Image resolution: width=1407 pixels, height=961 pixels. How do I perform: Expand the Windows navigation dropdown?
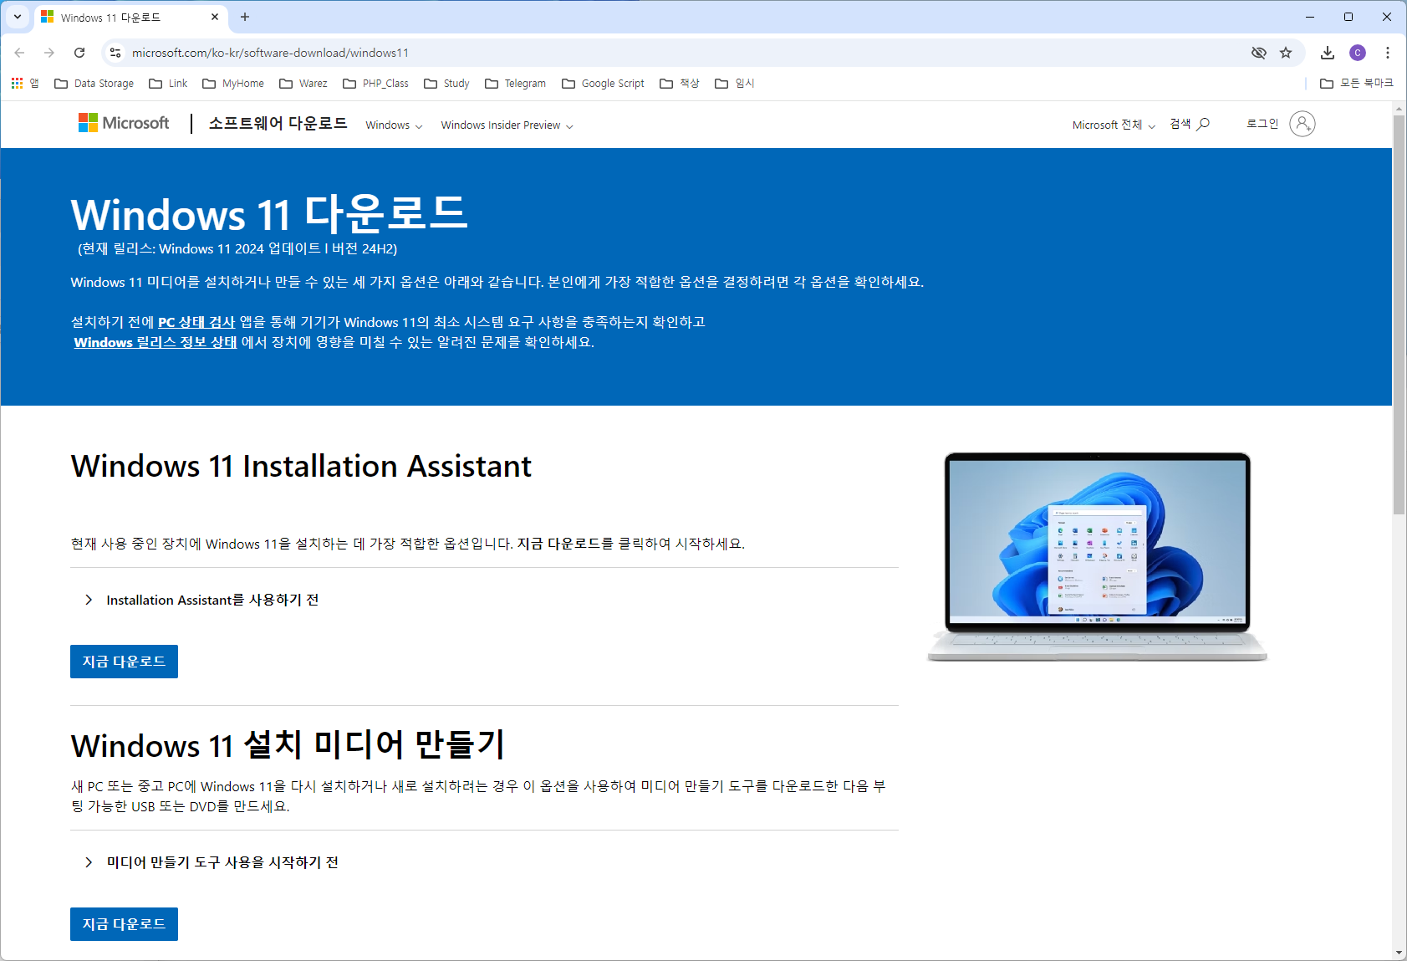click(394, 125)
